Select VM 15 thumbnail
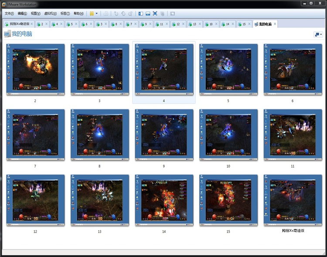The width and height of the screenshot is (327, 257). (228, 200)
